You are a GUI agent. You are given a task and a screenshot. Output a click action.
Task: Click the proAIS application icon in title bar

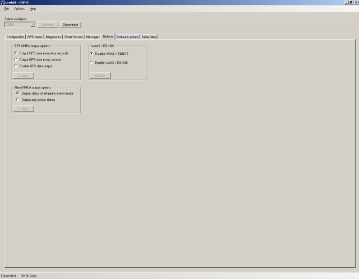[x=3, y=3]
